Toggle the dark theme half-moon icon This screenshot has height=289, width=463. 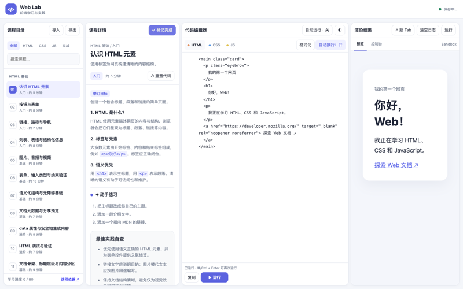[x=340, y=30]
